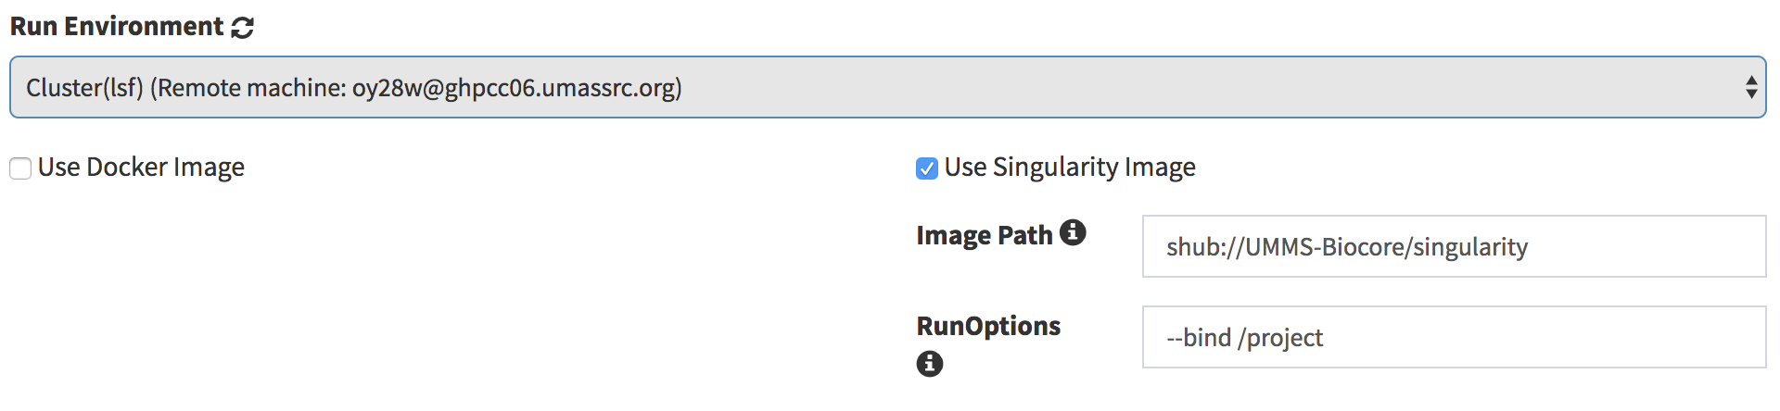The image size is (1780, 411).
Task: Select the Cluster(lsf) remote machine entry
Action: click(353, 88)
